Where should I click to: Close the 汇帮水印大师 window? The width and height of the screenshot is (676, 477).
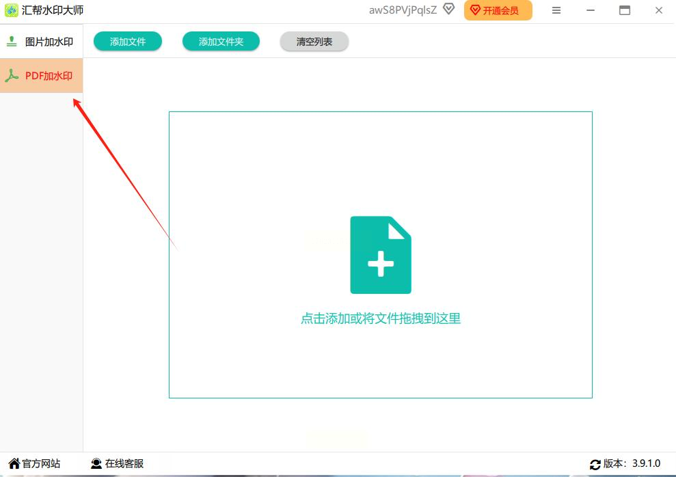click(x=659, y=10)
